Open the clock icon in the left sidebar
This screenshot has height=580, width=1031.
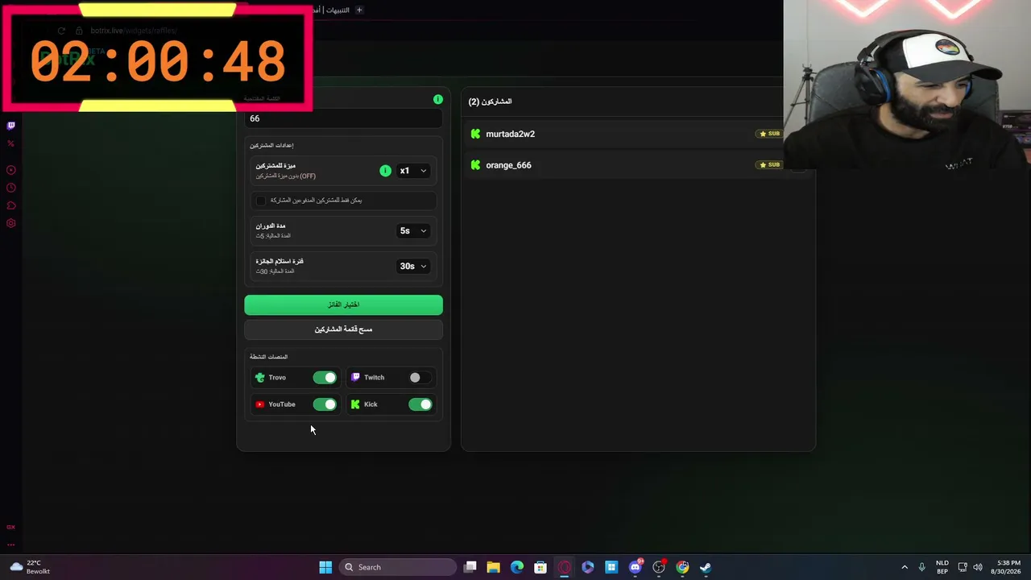coord(11,188)
